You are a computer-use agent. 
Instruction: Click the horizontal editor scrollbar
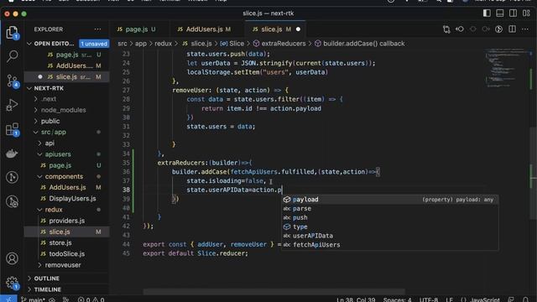tap(274, 292)
